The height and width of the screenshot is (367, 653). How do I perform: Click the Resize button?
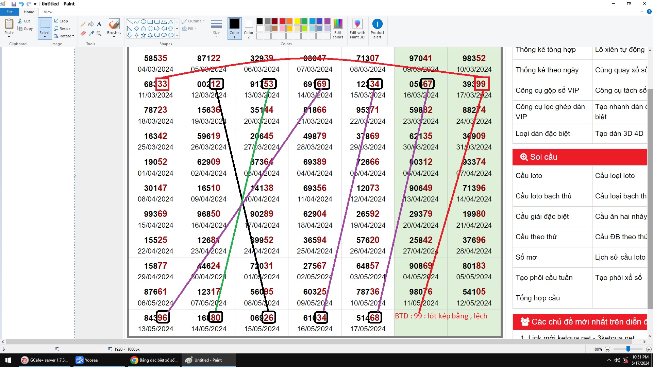click(62, 29)
